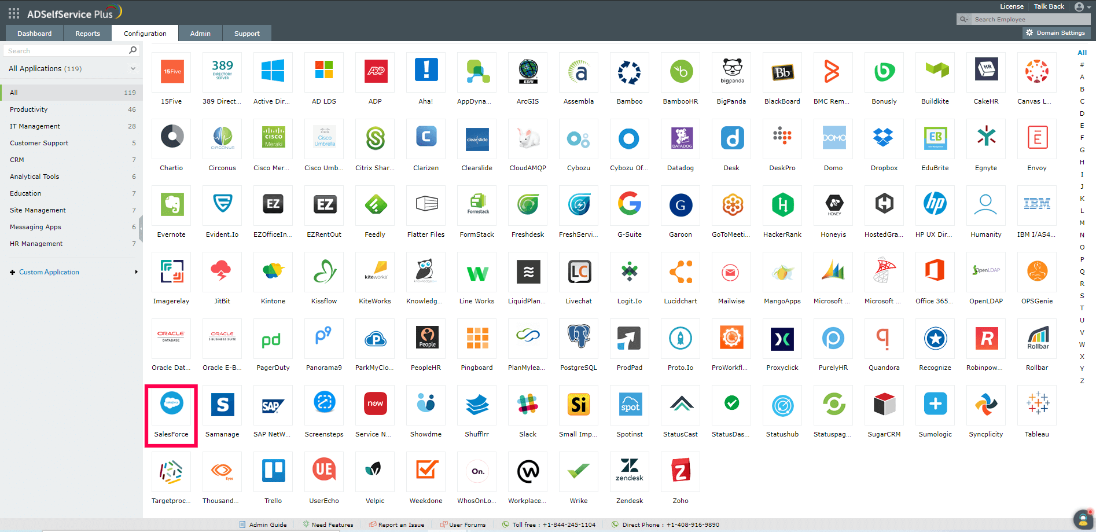Open the chat assistant avatar icon
Image resolution: width=1096 pixels, height=532 pixels.
pyautogui.click(x=1083, y=519)
